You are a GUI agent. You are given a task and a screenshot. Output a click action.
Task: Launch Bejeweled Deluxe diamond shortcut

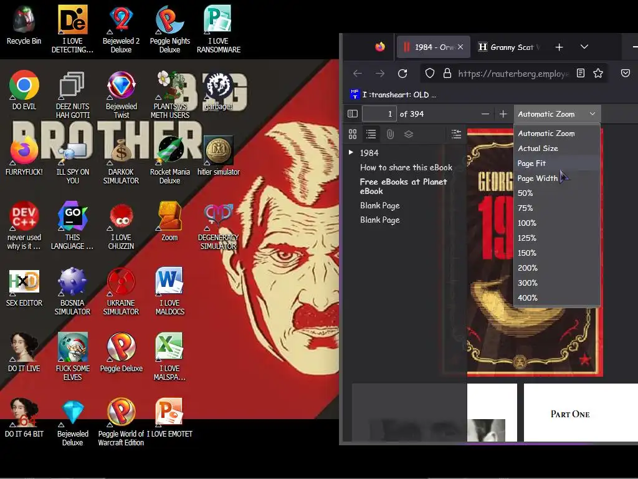(x=72, y=422)
